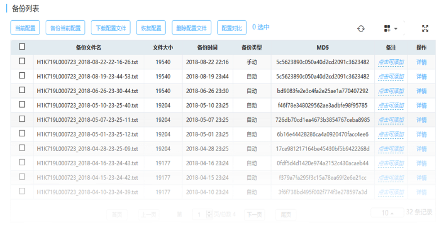Open 详情 for the 2018-06-26 23:30 backup
This screenshot has height=225, width=439.
pos(422,91)
